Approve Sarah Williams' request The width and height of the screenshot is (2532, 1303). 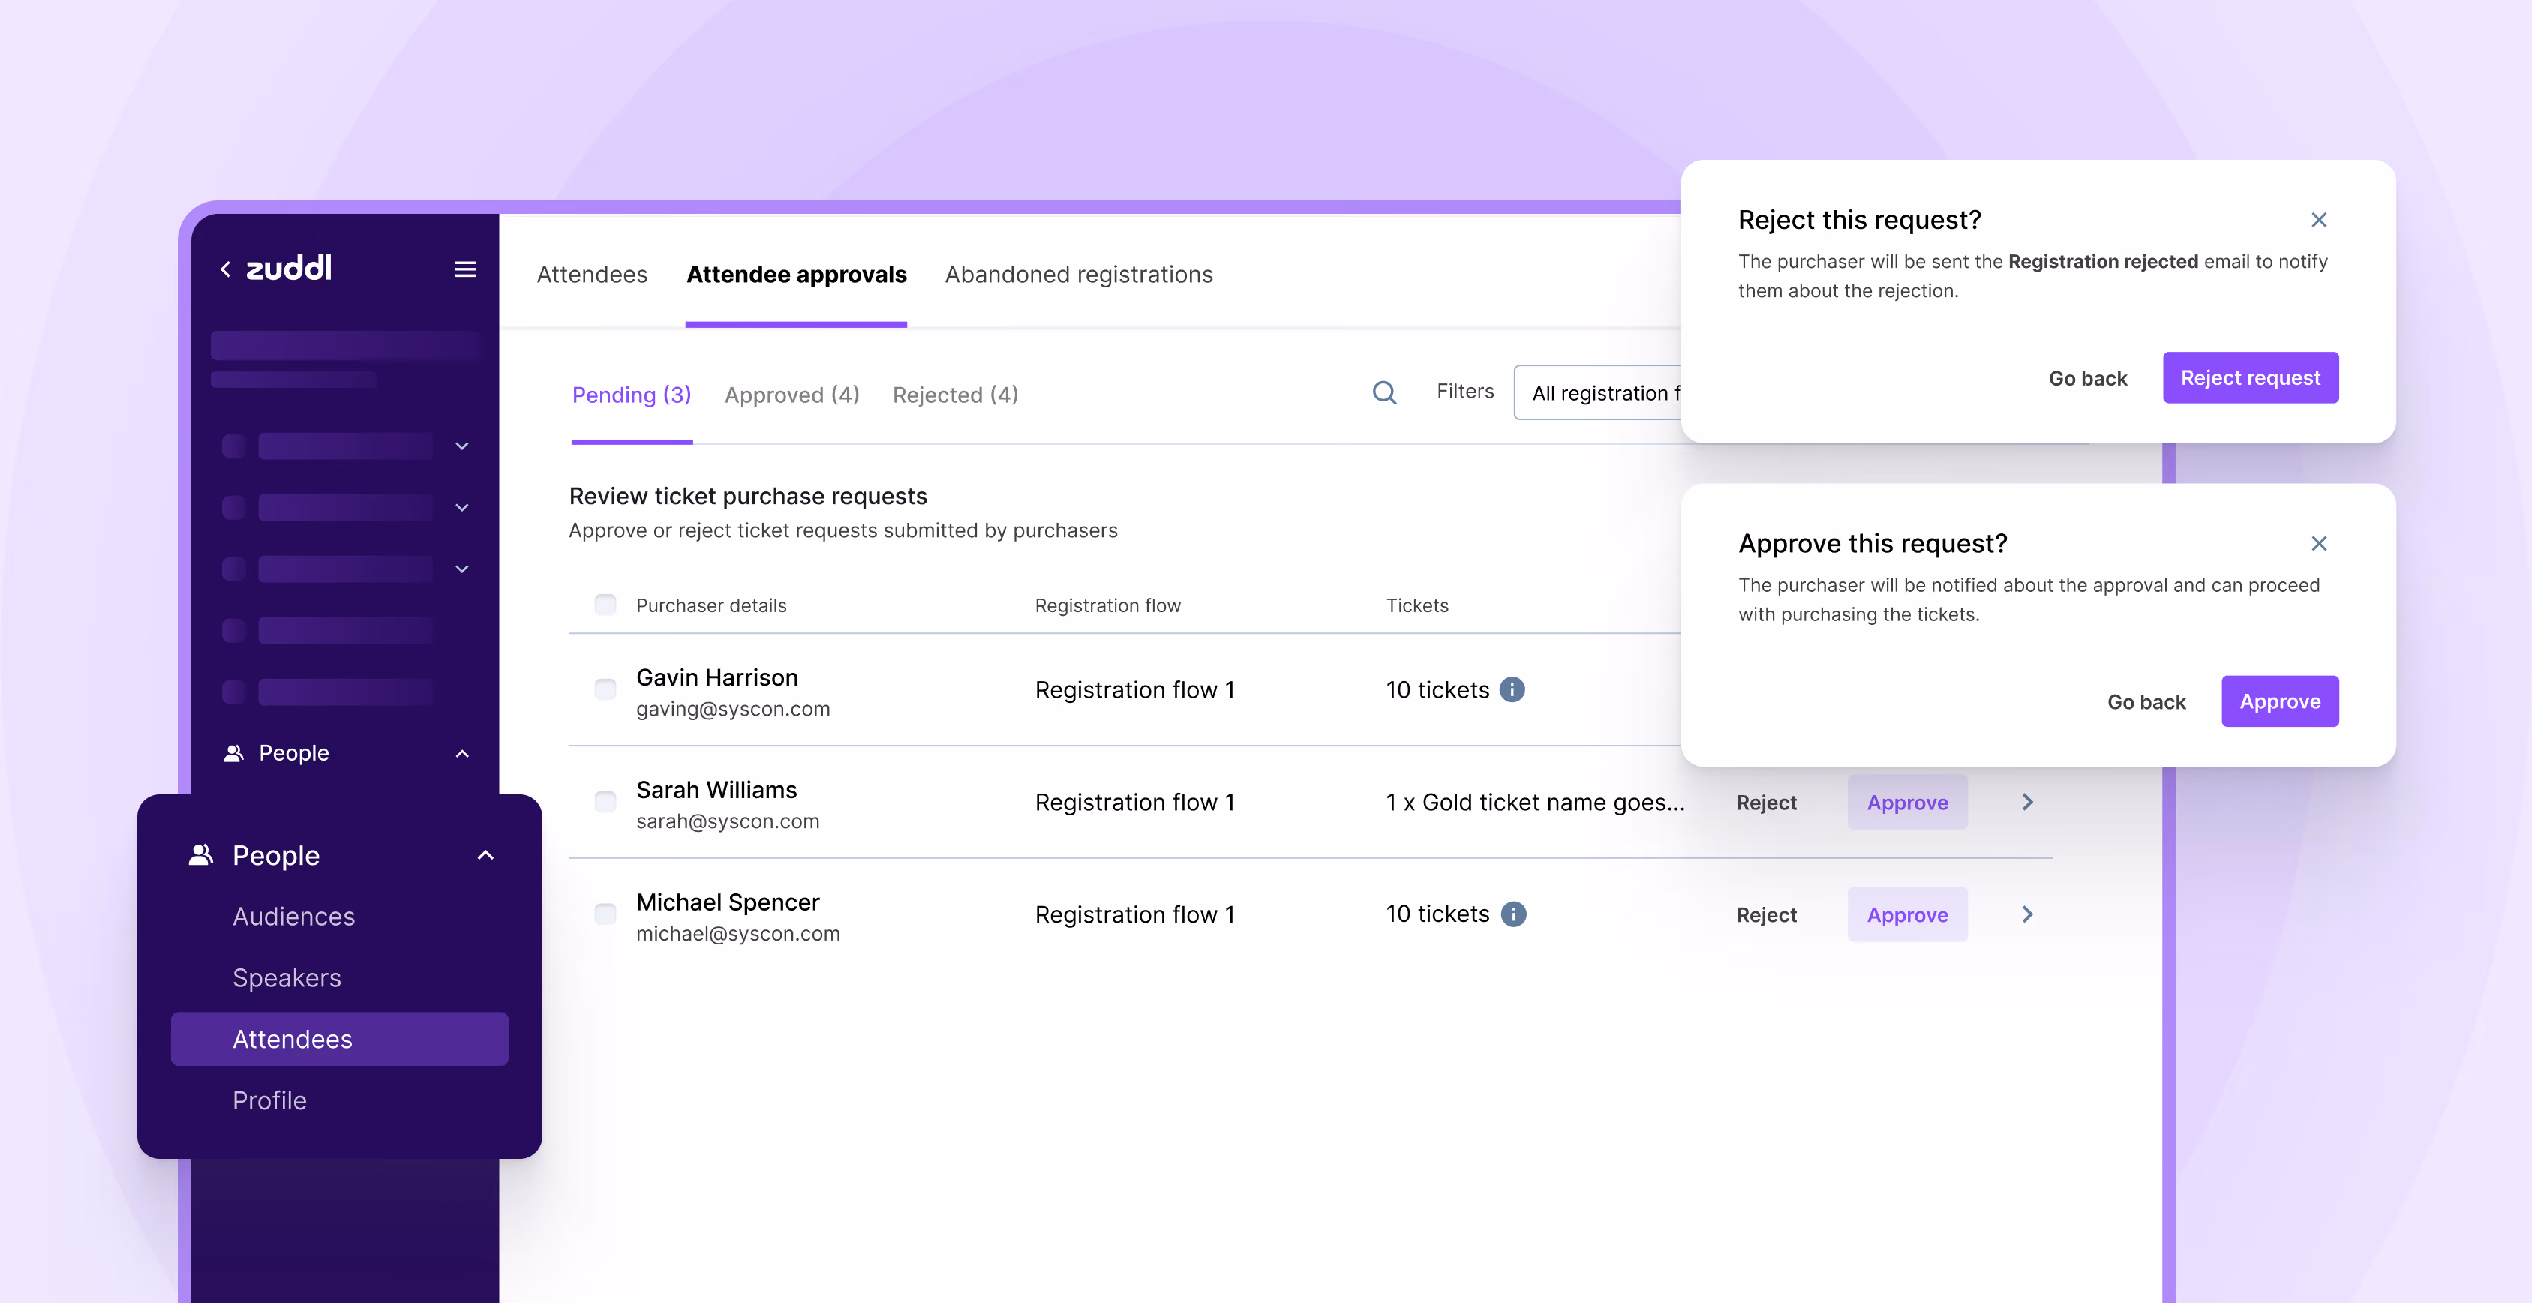click(1907, 802)
